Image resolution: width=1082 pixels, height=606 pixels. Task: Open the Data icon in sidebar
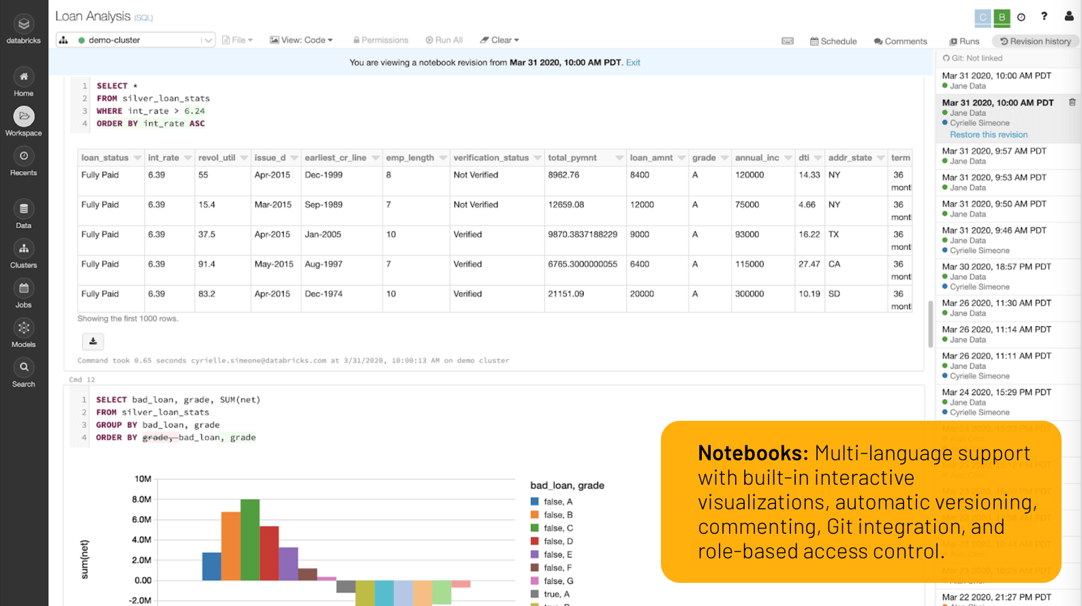pyautogui.click(x=24, y=209)
